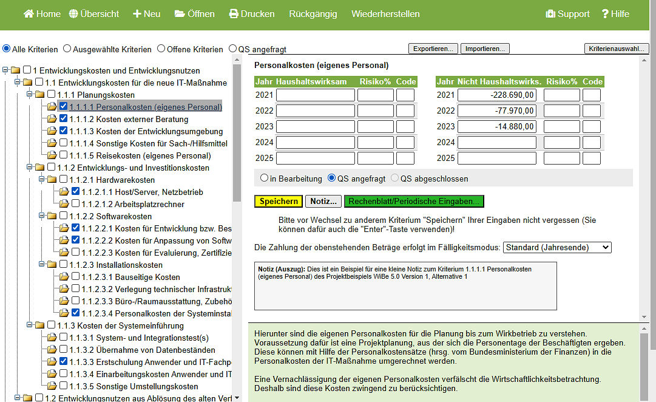This screenshot has width=656, height=402.
Task: Click the Öffnen folder icon
Action: 180,14
